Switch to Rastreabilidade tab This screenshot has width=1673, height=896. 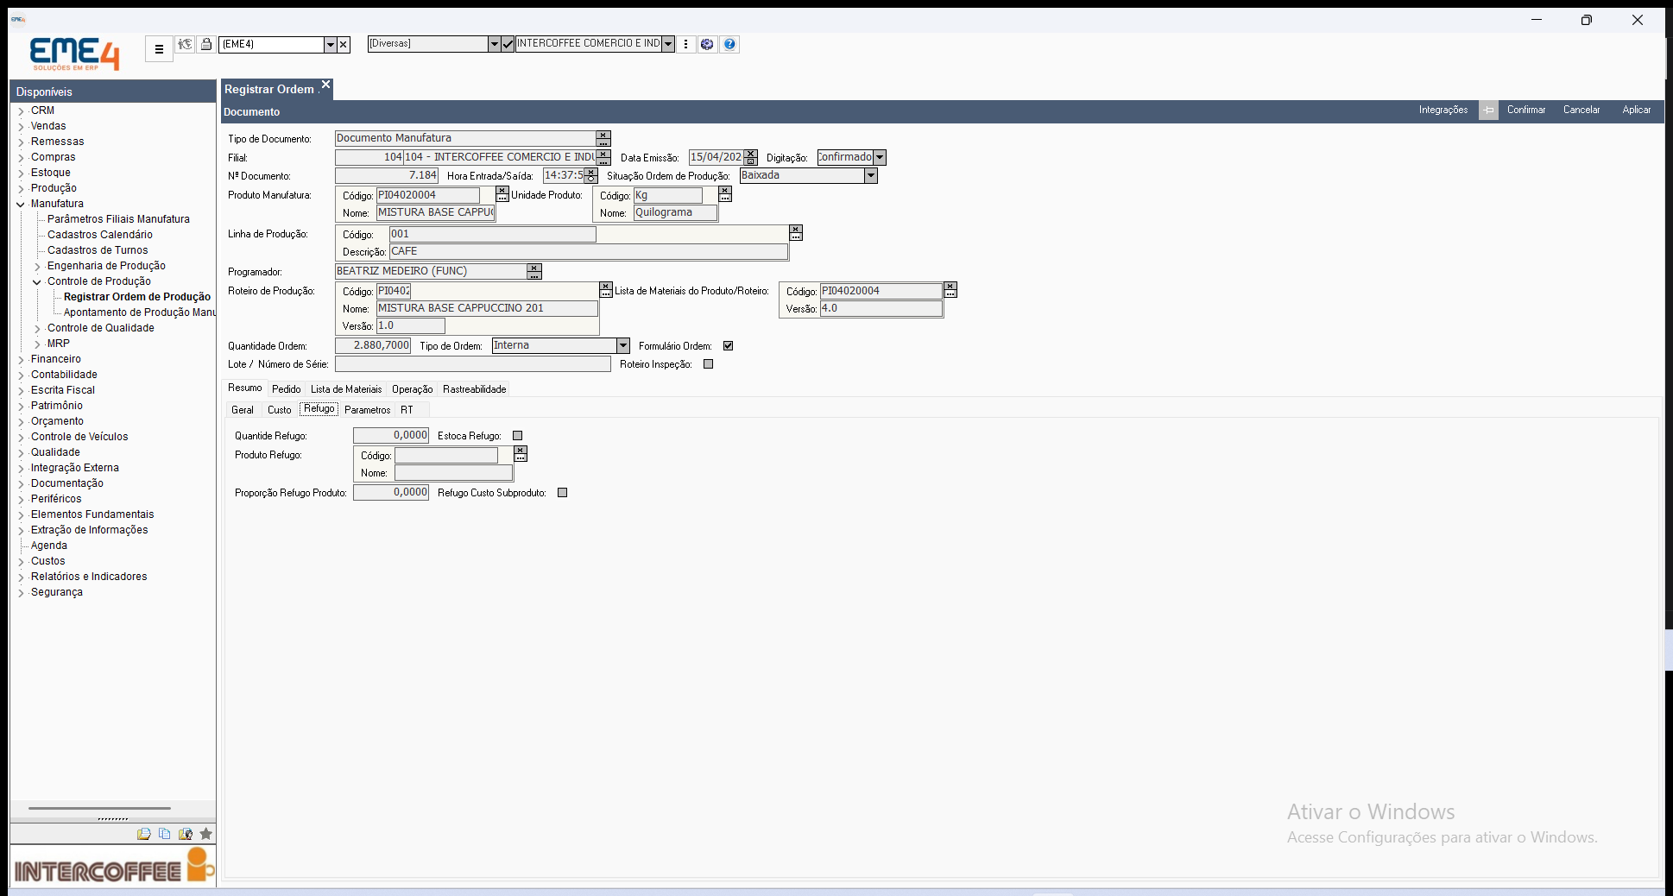coord(475,389)
